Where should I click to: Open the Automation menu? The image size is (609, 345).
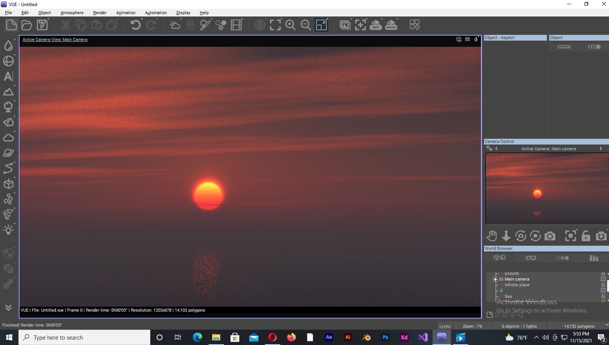[x=156, y=13]
